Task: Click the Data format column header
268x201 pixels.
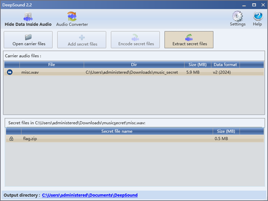Action: pyautogui.click(x=225, y=64)
